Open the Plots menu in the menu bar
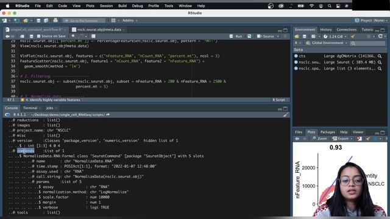The image size is (390, 219). (x=90, y=5)
